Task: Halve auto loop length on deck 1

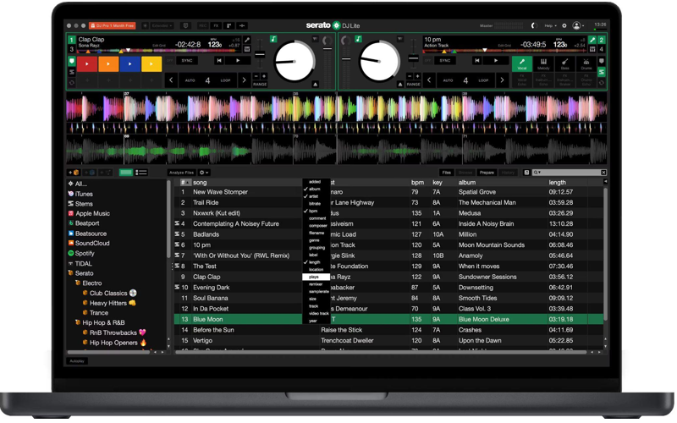Action: 171,80
